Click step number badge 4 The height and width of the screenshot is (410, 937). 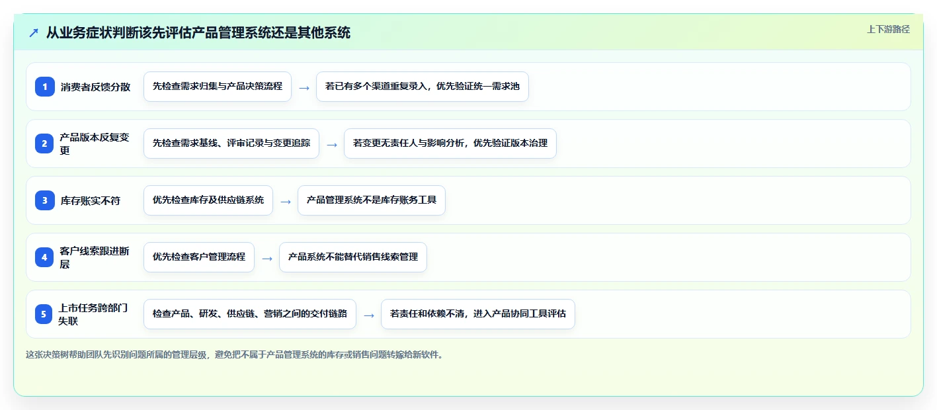click(45, 257)
